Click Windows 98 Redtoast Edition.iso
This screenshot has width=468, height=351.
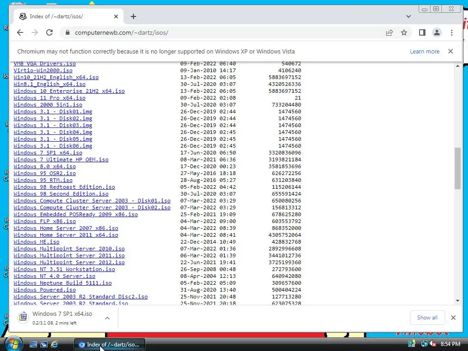(x=64, y=187)
